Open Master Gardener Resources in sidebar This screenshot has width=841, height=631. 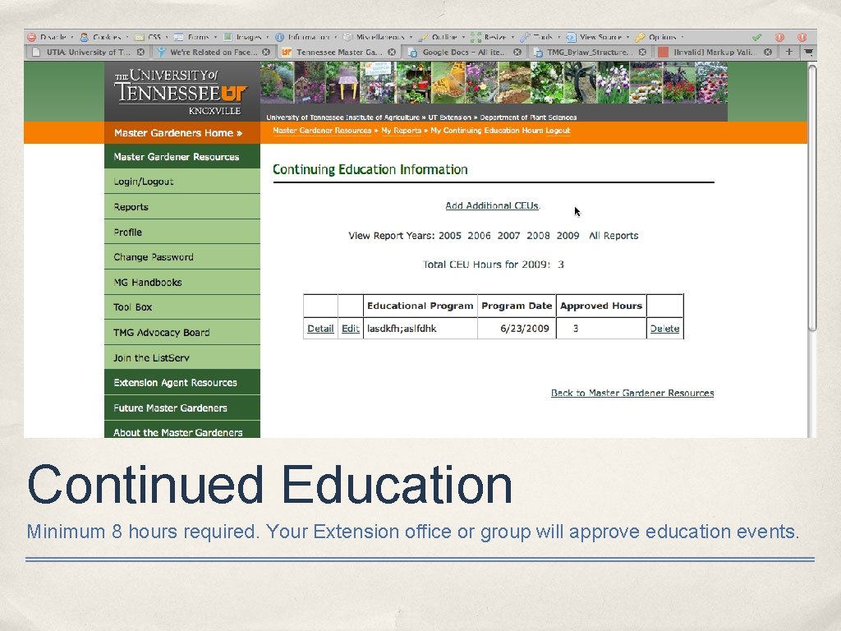[182, 157]
